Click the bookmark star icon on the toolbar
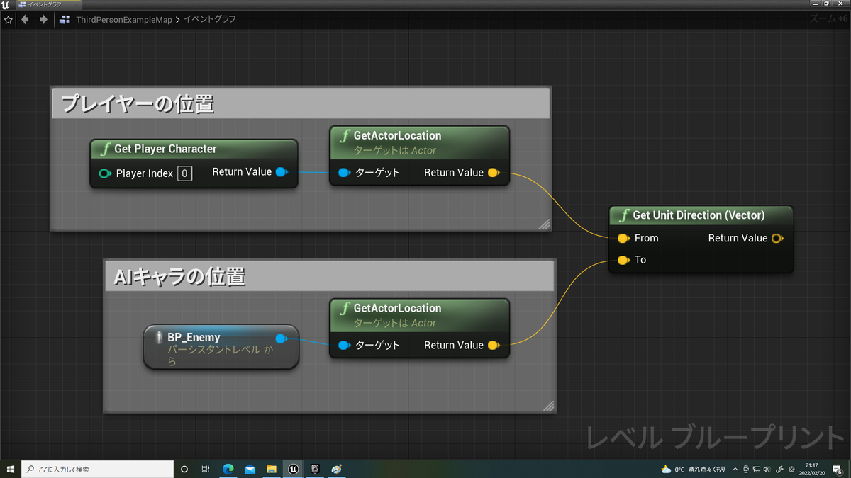851x478 pixels. point(8,19)
